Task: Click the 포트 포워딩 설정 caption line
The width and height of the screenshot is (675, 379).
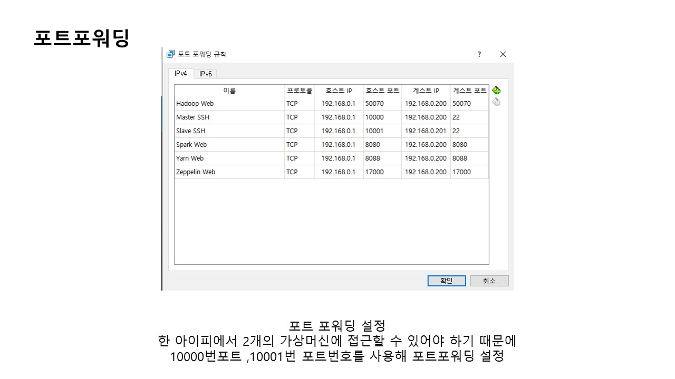Action: [337, 325]
